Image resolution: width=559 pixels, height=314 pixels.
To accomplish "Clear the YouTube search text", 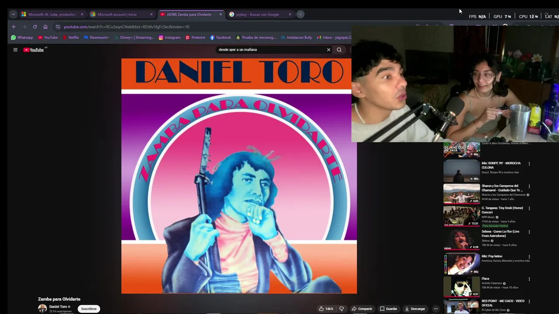I will click(x=328, y=50).
